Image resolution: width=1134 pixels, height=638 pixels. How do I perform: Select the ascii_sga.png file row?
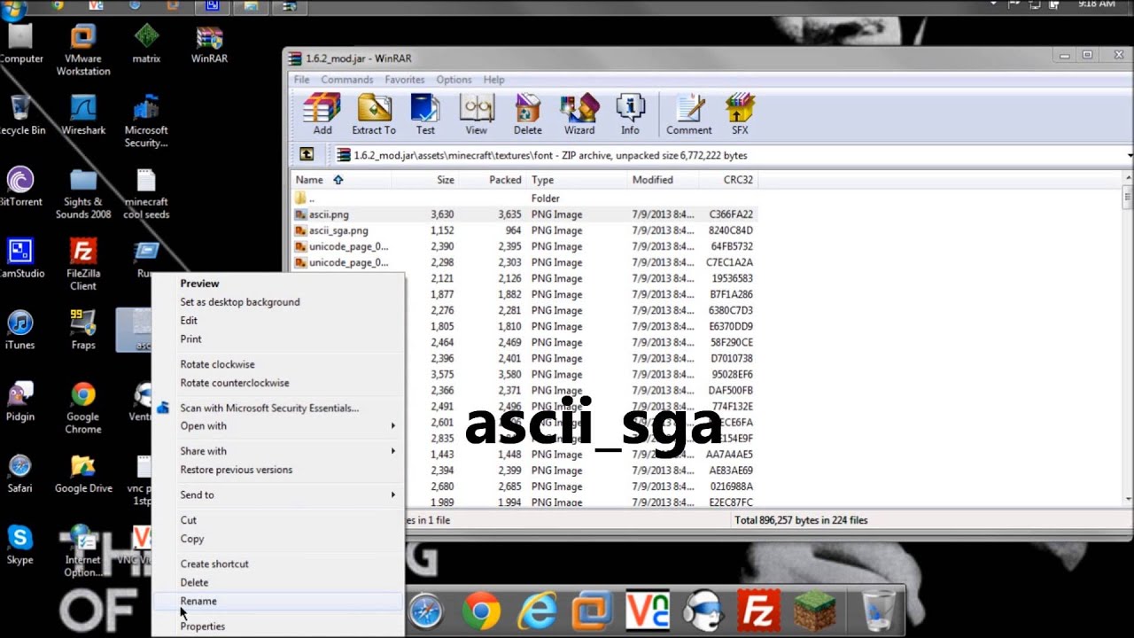pyautogui.click(x=524, y=230)
